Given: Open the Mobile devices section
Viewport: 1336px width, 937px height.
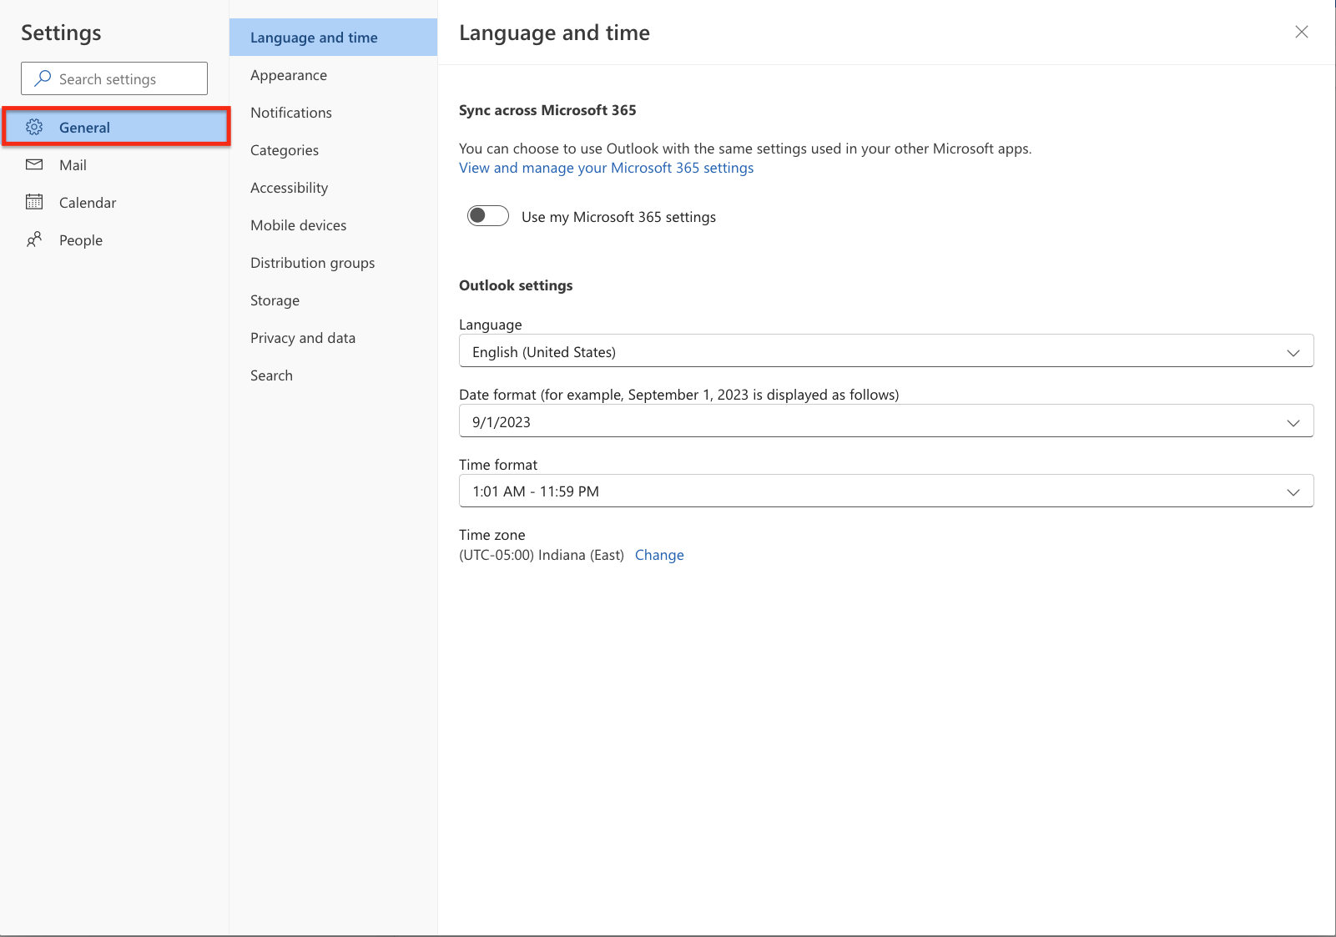Looking at the screenshot, I should [333, 225].
